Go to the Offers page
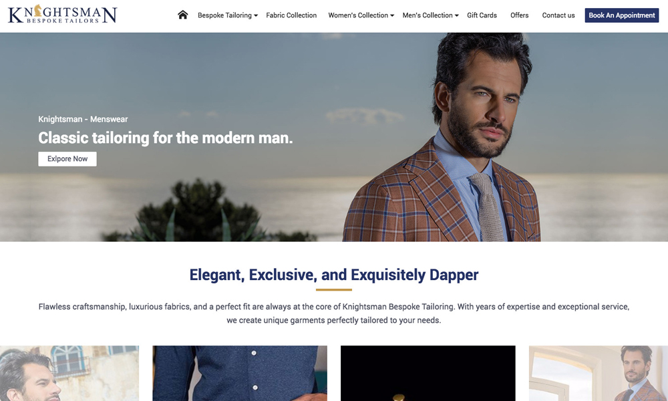Image resolution: width=668 pixels, height=401 pixels. tap(519, 15)
